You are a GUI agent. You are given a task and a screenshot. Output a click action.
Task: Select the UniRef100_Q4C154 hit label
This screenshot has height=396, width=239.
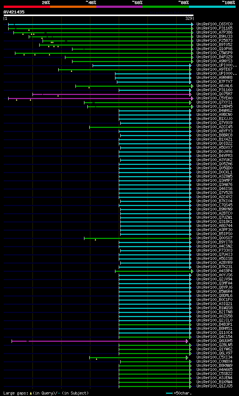point(215,337)
